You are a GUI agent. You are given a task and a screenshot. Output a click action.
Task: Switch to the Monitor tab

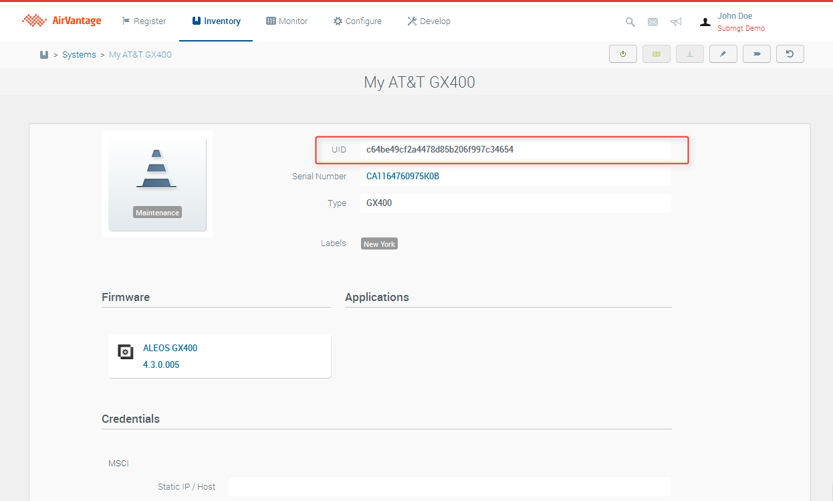point(287,21)
